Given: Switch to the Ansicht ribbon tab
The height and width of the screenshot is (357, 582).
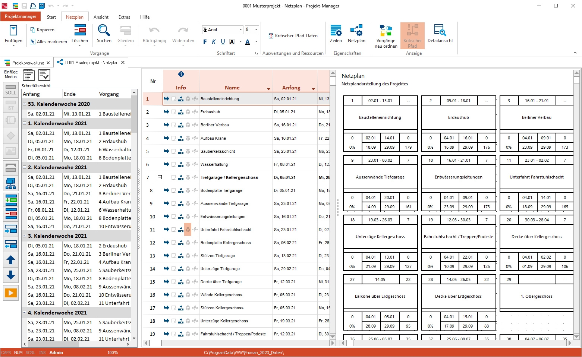Looking at the screenshot, I should 101,17.
